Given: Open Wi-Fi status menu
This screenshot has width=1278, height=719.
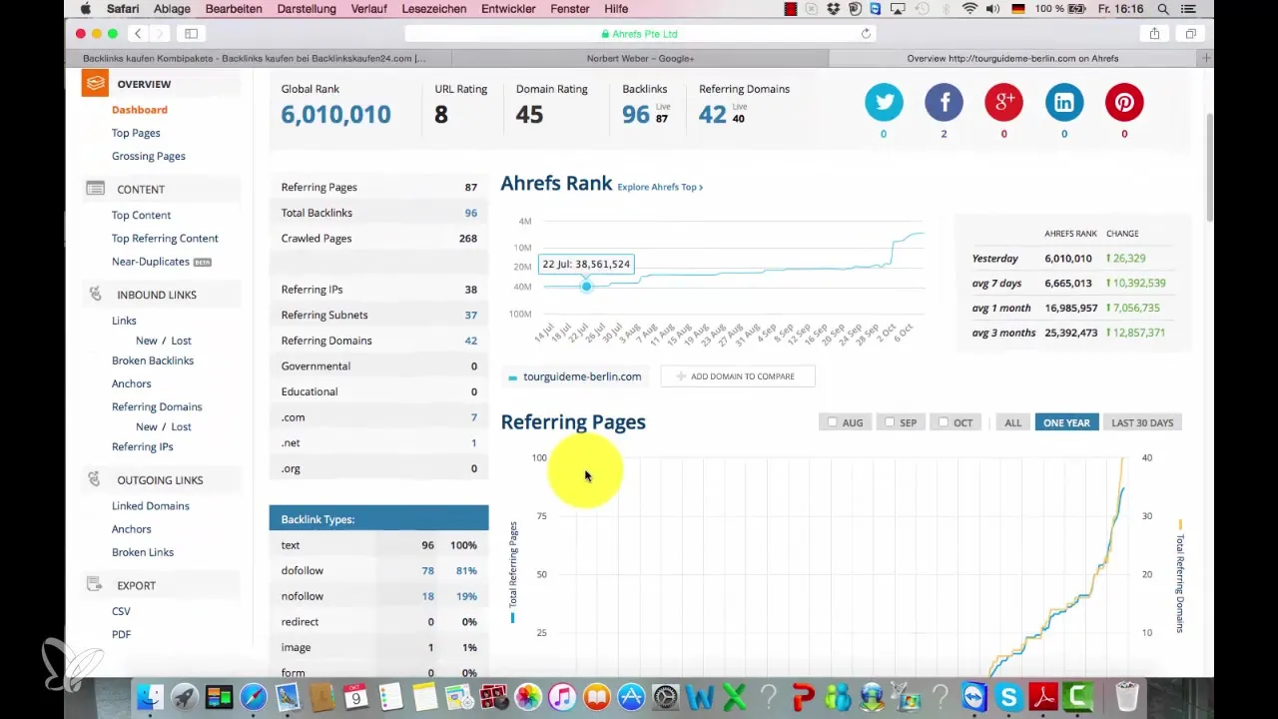Looking at the screenshot, I should pos(969,9).
